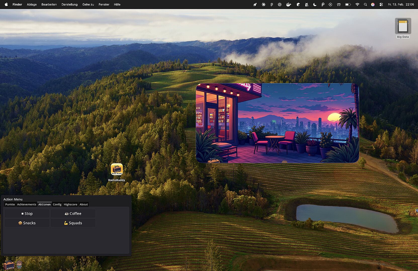Open the Apple menu

6,5
